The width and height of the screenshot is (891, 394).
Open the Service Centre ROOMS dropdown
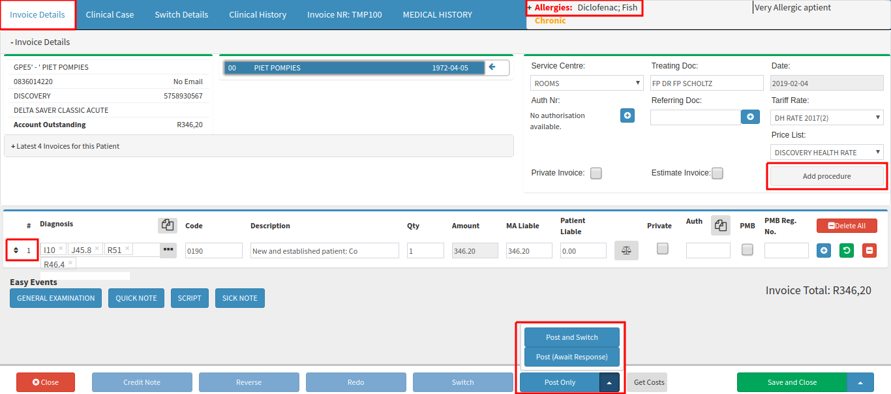click(587, 83)
